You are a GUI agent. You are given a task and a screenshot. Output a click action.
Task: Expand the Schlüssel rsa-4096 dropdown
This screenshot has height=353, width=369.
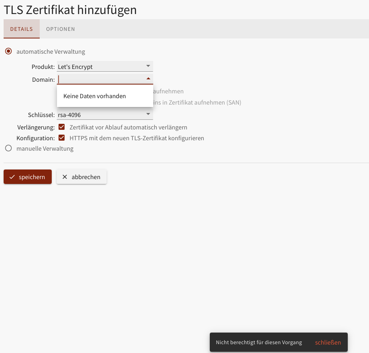(x=100, y=115)
